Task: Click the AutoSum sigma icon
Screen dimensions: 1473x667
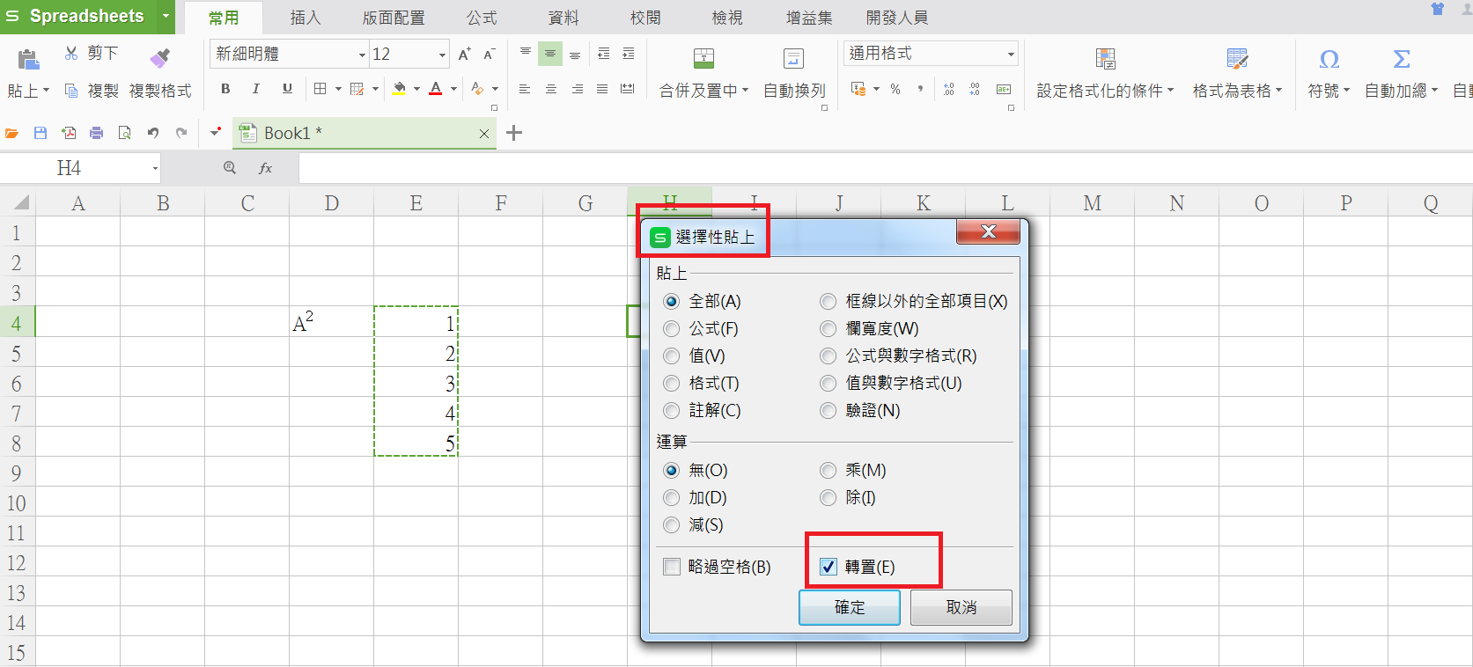Action: point(1402,59)
